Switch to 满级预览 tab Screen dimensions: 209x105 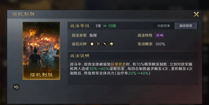186,26
